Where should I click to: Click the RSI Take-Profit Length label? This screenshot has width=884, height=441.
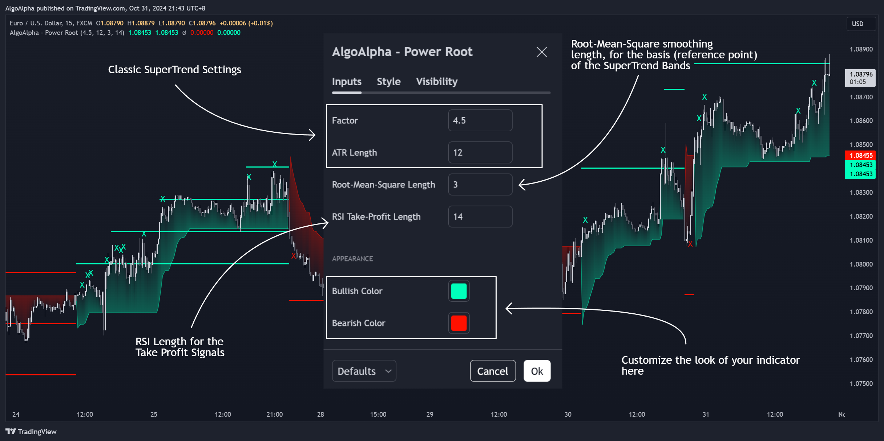376,217
